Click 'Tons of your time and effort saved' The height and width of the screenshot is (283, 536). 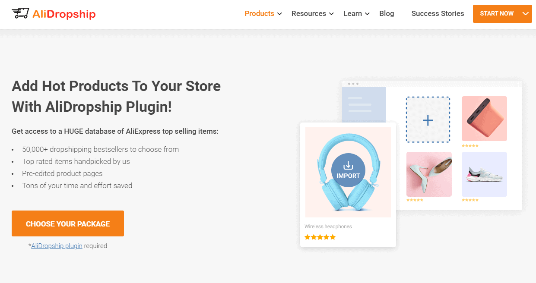tap(77, 186)
